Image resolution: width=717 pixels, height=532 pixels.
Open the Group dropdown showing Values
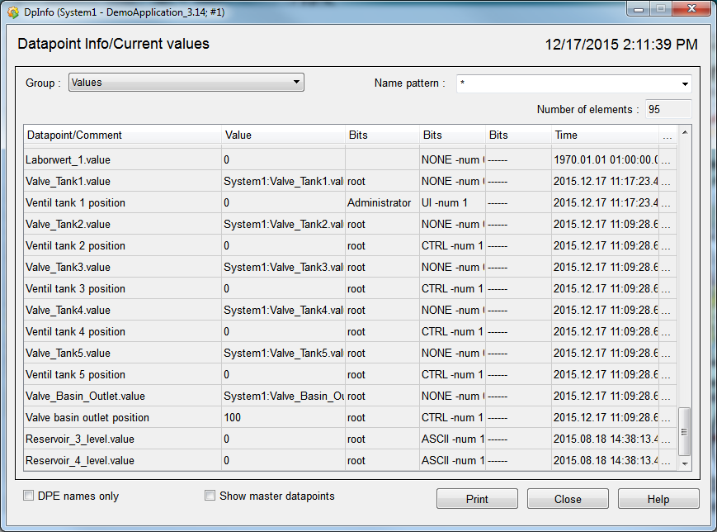click(186, 83)
